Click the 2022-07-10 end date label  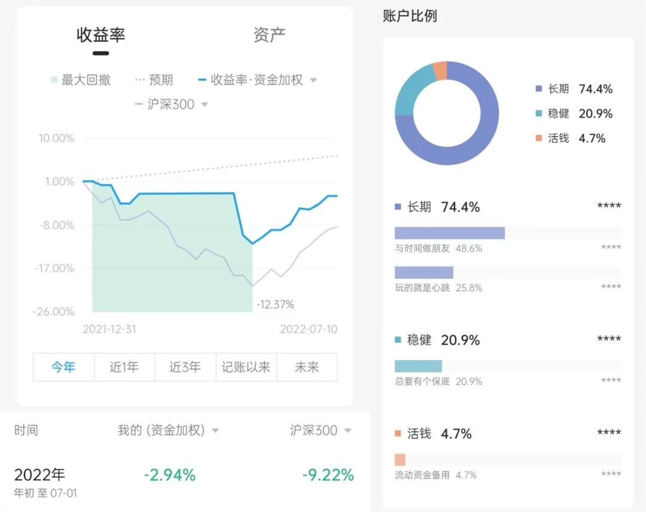pyautogui.click(x=309, y=329)
